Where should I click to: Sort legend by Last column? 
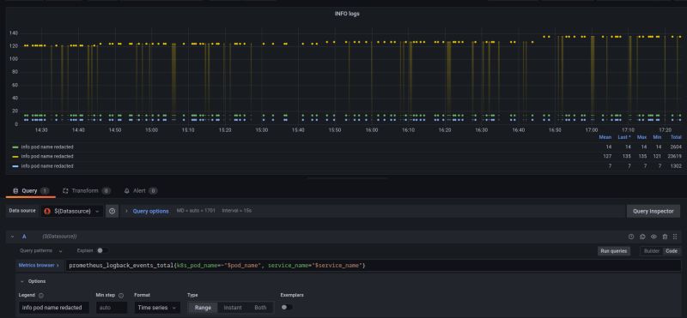coord(624,137)
